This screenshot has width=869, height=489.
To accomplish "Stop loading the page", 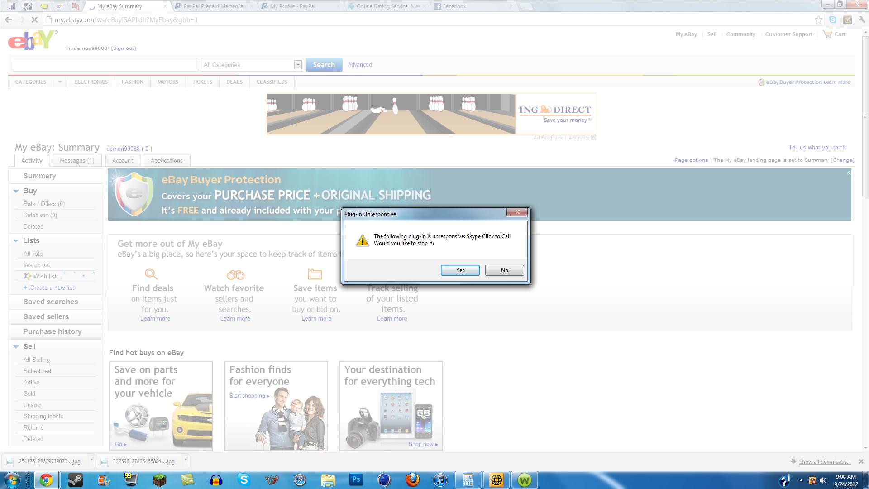I will pyautogui.click(x=34, y=20).
